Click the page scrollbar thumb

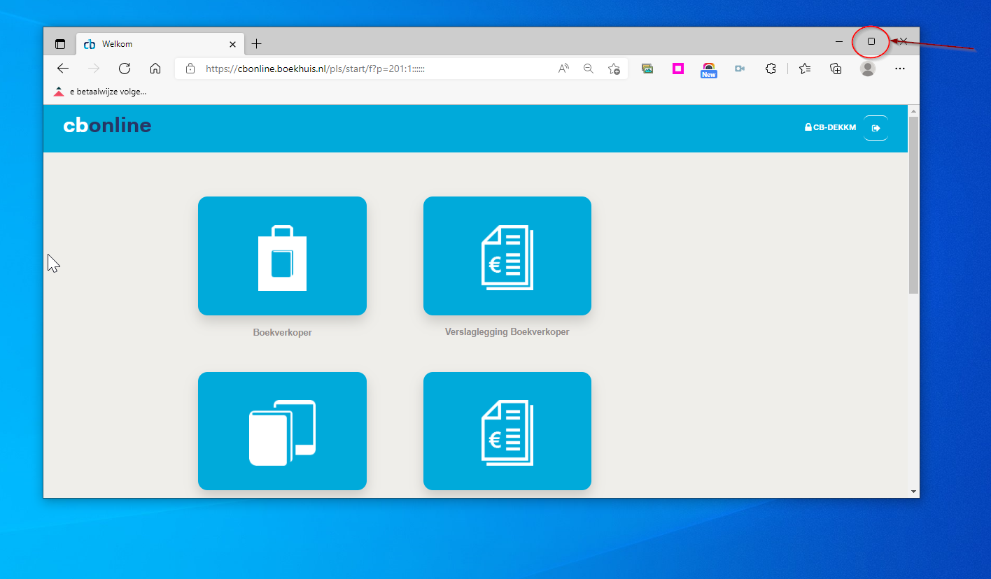913,205
